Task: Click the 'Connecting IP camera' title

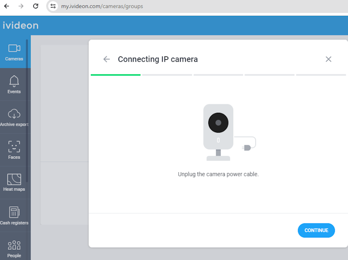Action: click(158, 59)
